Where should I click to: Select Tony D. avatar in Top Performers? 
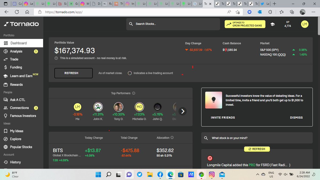pyautogui.click(x=118, y=107)
